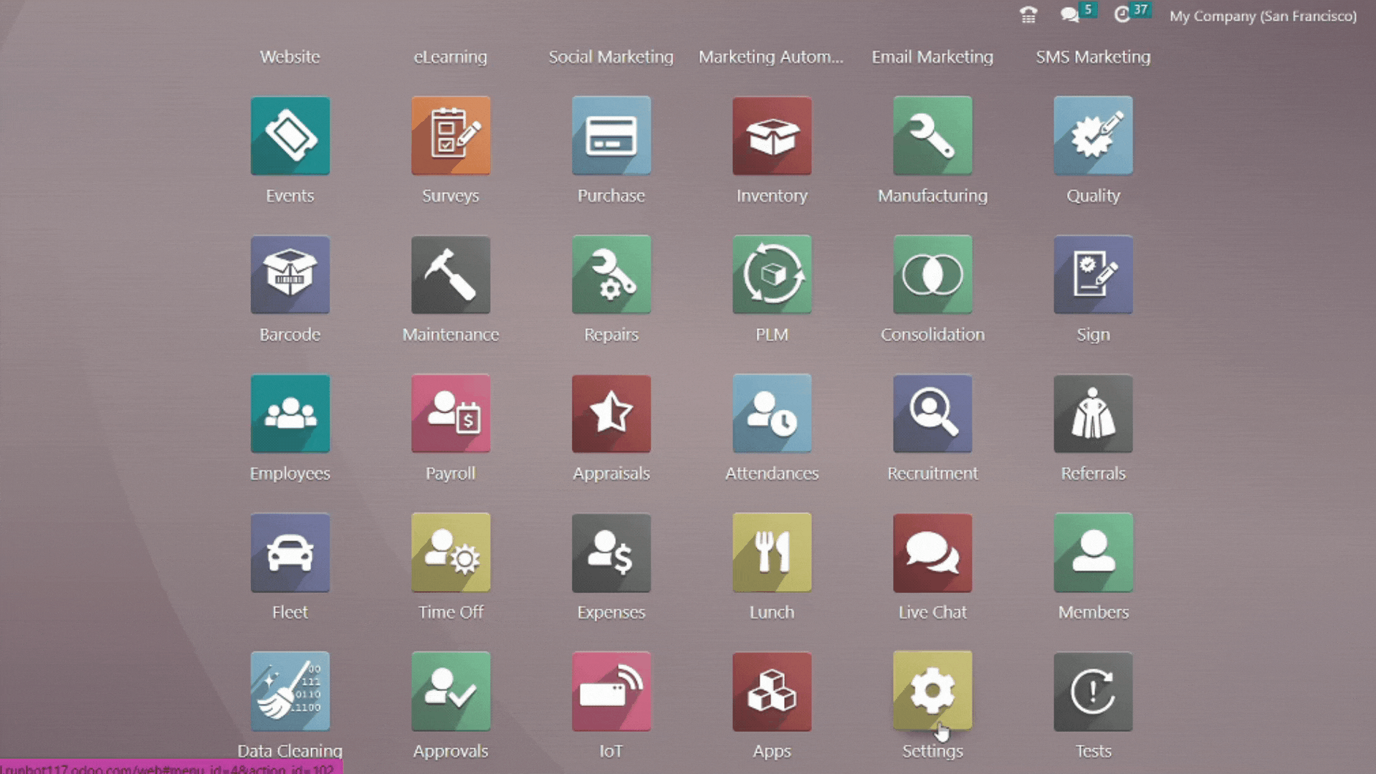Launch the Members app
The width and height of the screenshot is (1376, 774).
click(x=1093, y=553)
